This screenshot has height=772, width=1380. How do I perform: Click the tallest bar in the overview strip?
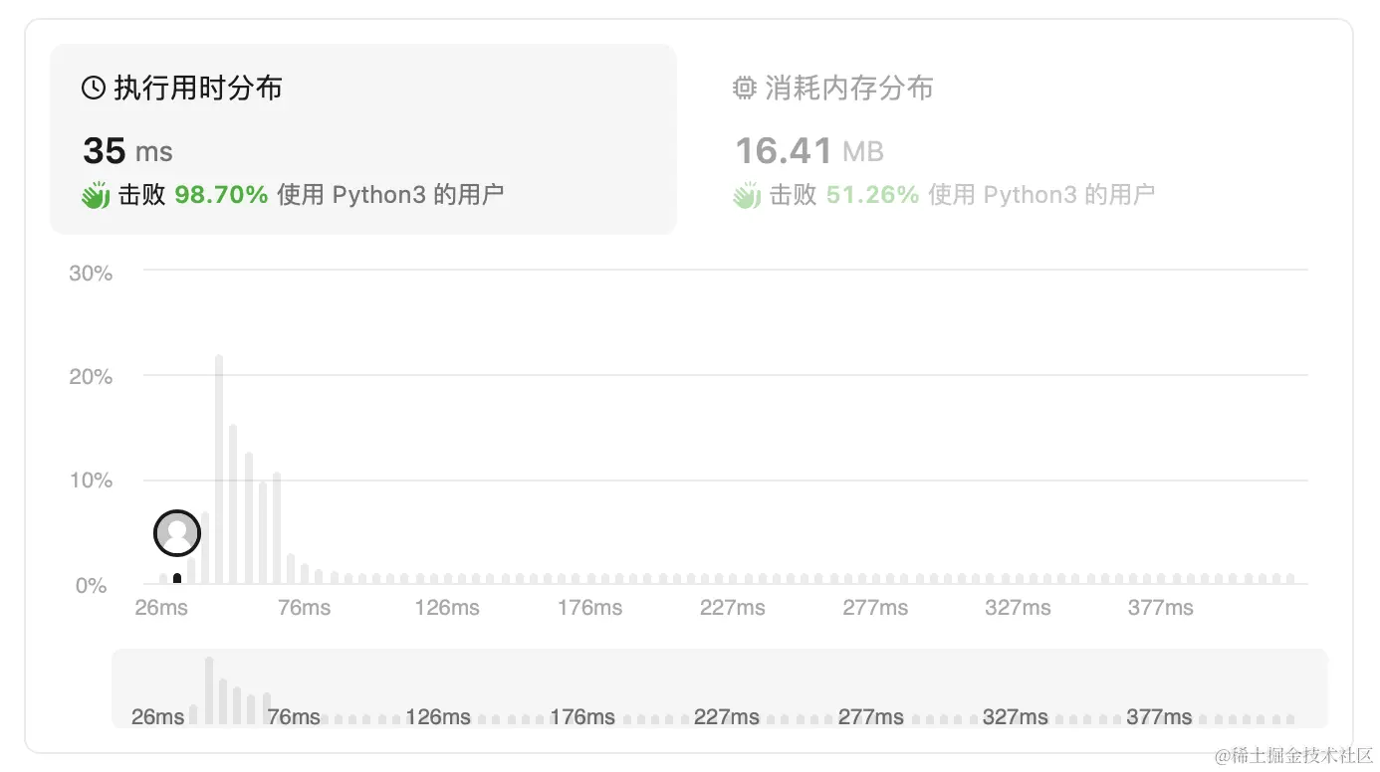[x=209, y=689]
